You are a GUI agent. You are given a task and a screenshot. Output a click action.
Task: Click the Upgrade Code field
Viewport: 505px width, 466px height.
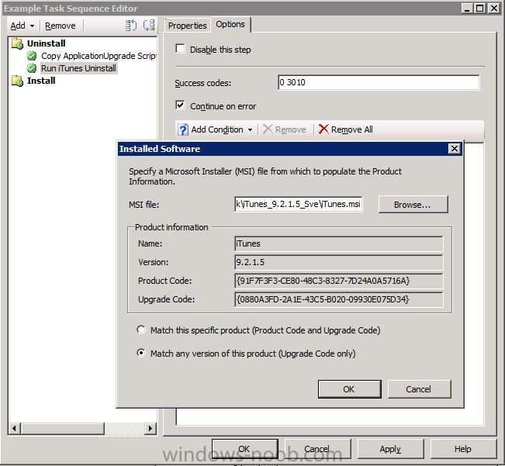(339, 299)
